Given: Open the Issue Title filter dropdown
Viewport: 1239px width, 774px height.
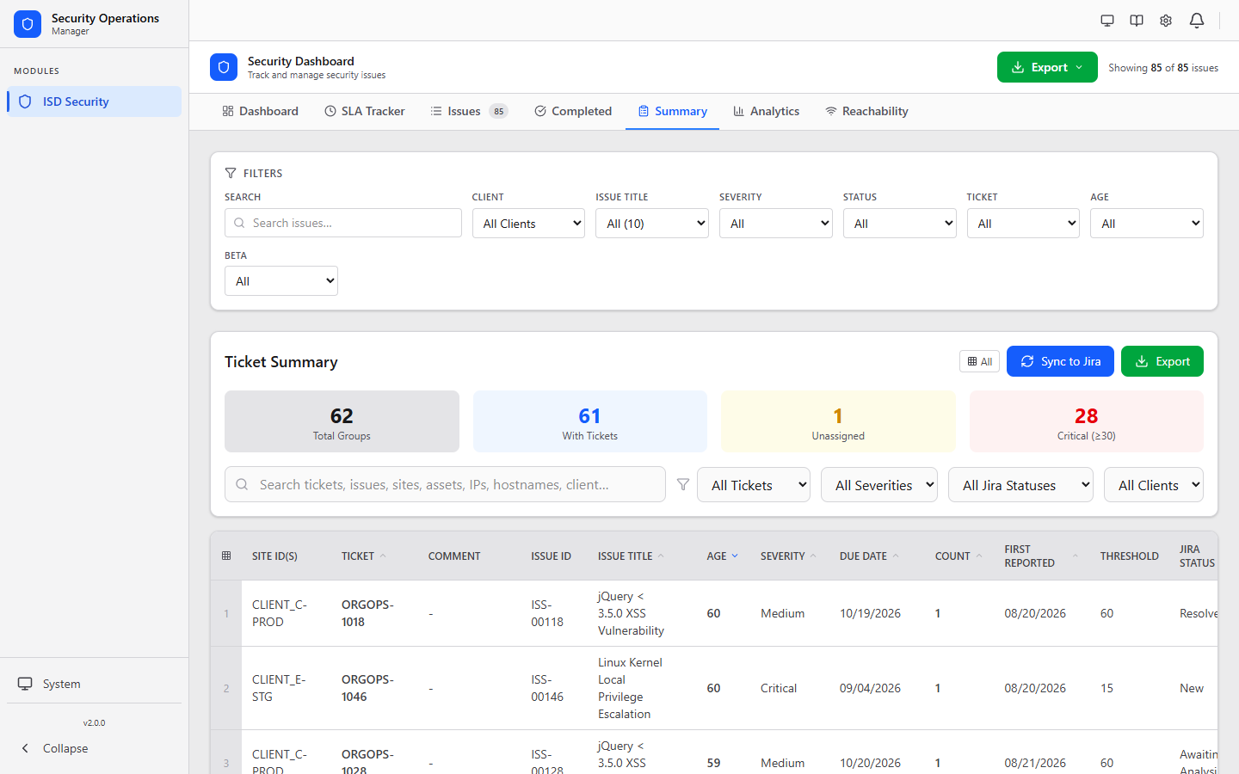Looking at the screenshot, I should 652,224.
